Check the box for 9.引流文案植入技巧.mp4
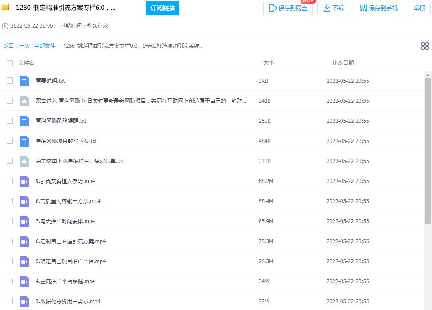This screenshot has width=432, height=310. coord(10,181)
